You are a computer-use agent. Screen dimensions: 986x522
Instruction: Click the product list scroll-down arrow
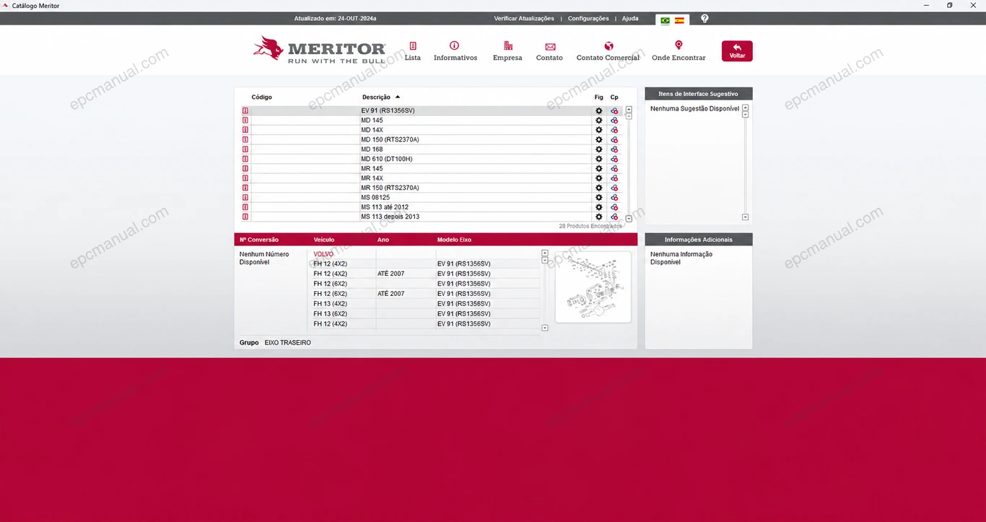pos(629,218)
